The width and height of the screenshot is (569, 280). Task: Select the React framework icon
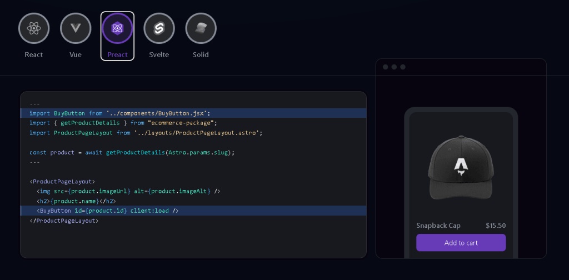pyautogui.click(x=34, y=28)
